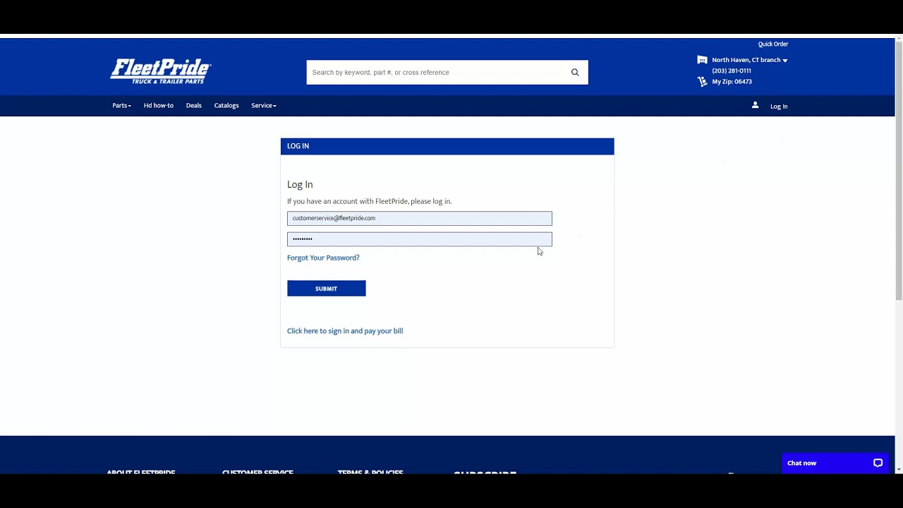The image size is (903, 508).
Task: Click the delivery zip hand-truck icon
Action: point(702,81)
